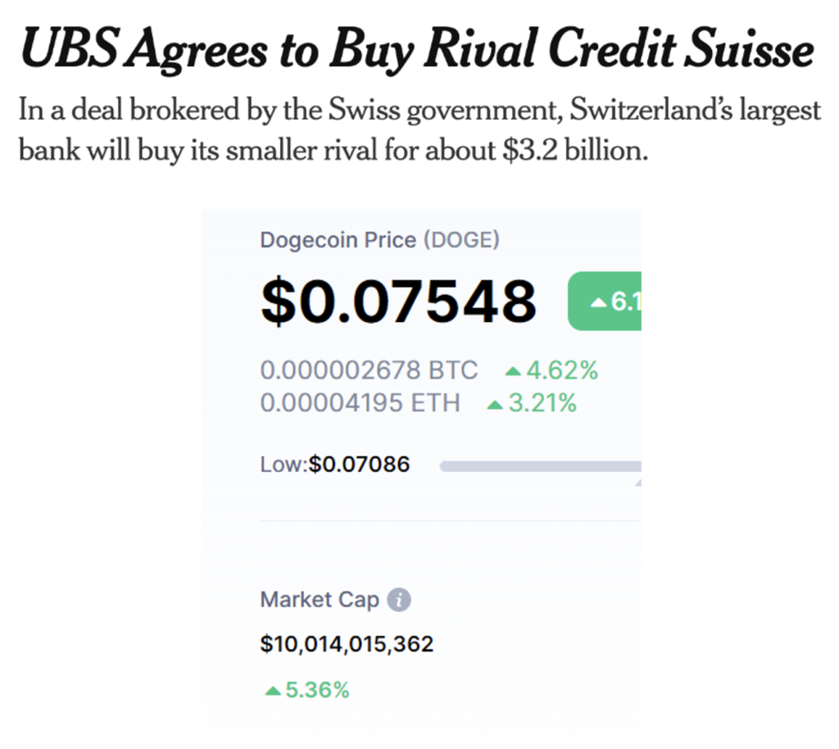
Task: Click the 4.62% BTC change percentage
Action: click(x=562, y=370)
